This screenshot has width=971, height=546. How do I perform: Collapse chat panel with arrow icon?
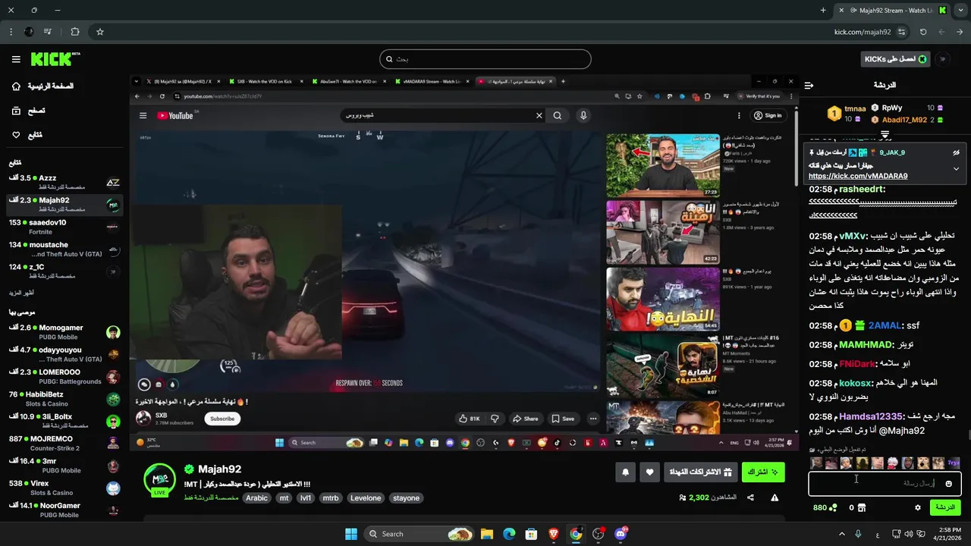(809, 85)
